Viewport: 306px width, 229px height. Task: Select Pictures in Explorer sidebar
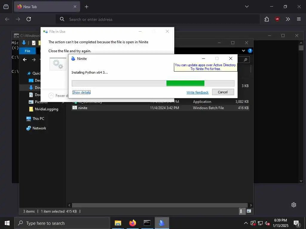point(38,102)
